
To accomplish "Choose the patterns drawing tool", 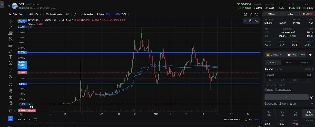I will point(10,39).
